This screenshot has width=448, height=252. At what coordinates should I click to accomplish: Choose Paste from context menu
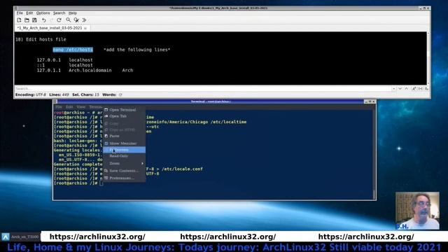125,136
